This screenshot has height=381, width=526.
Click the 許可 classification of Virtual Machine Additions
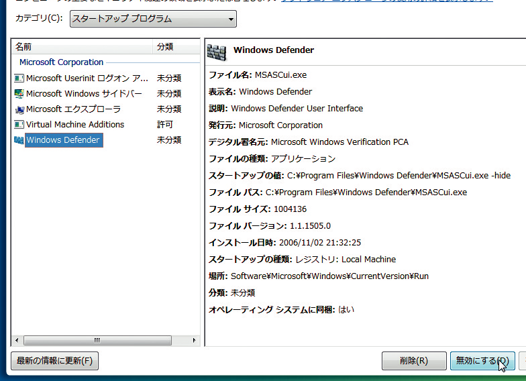(x=165, y=125)
